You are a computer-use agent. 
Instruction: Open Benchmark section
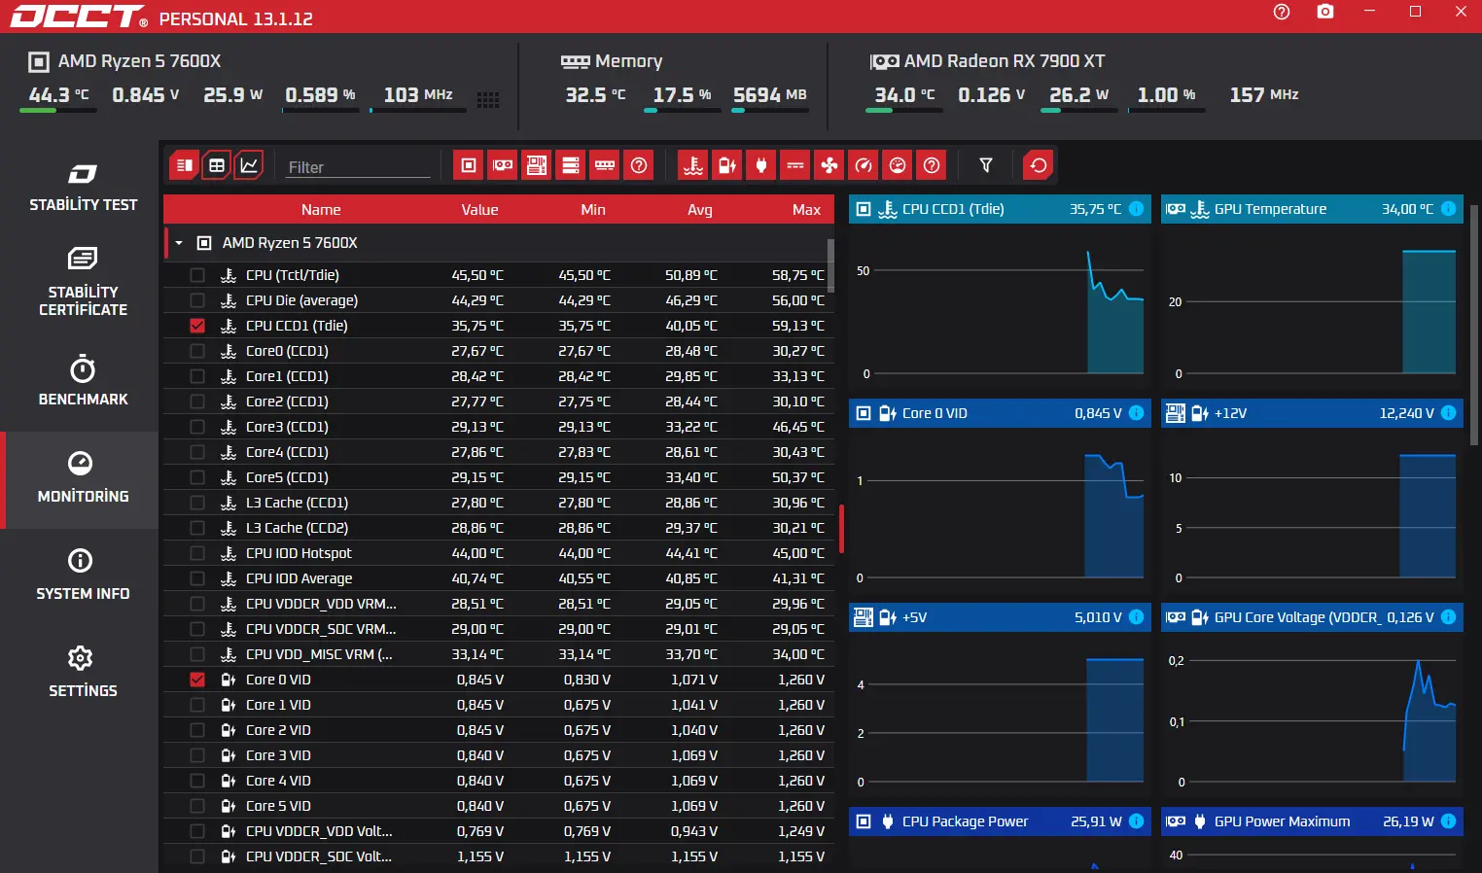pyautogui.click(x=83, y=381)
